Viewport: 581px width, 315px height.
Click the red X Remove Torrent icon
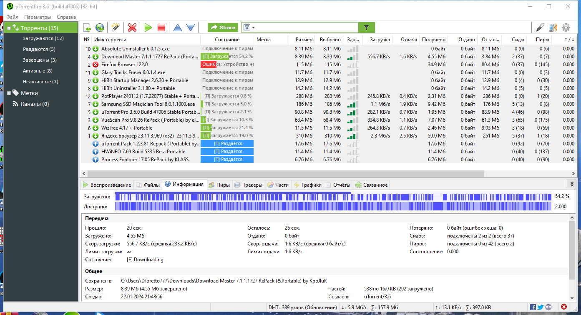click(x=132, y=27)
